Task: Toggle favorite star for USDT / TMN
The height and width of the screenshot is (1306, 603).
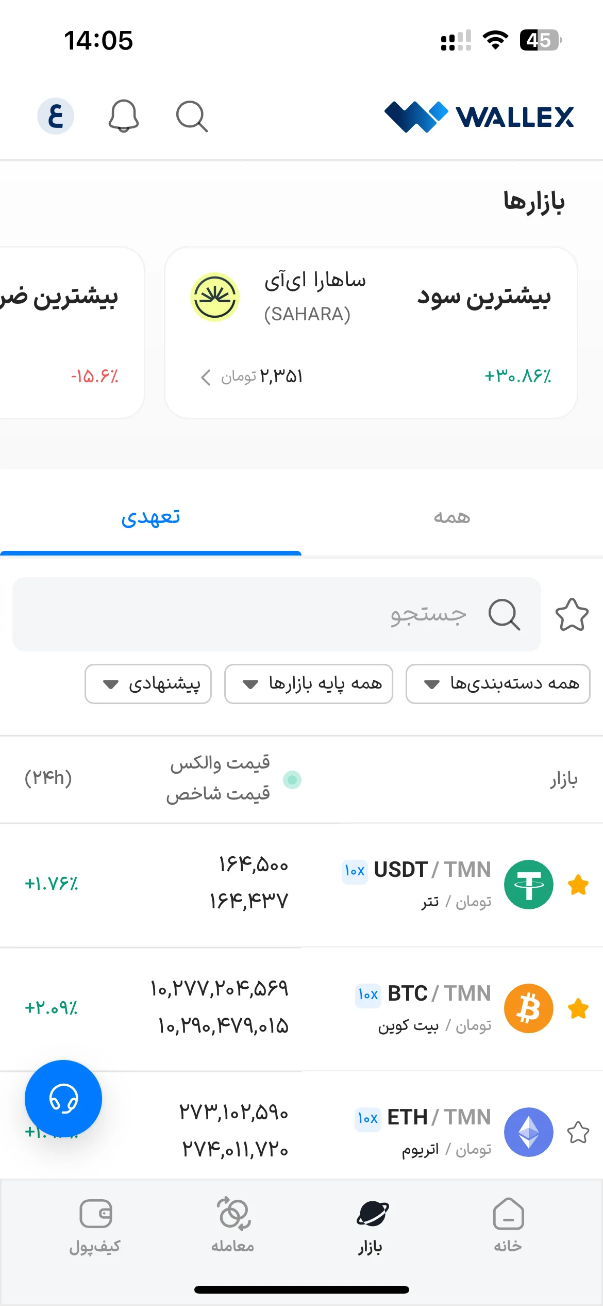Action: pos(578,885)
